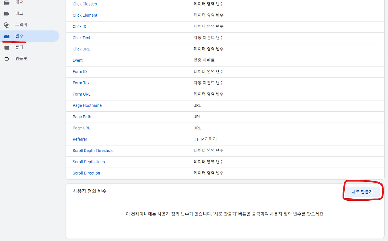This screenshot has height=241, width=388.
Task: Open the Click Text variable
Action: click(81, 38)
